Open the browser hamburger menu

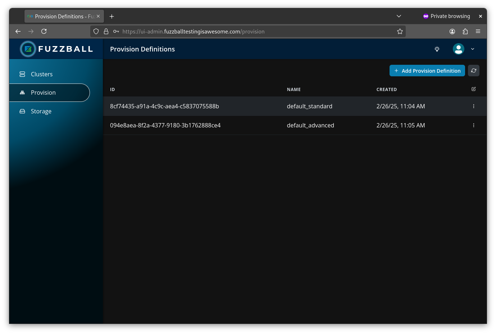pos(478,31)
